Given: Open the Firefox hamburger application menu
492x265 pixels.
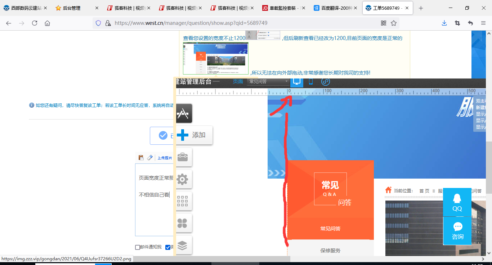Looking at the screenshot, I should 483,23.
